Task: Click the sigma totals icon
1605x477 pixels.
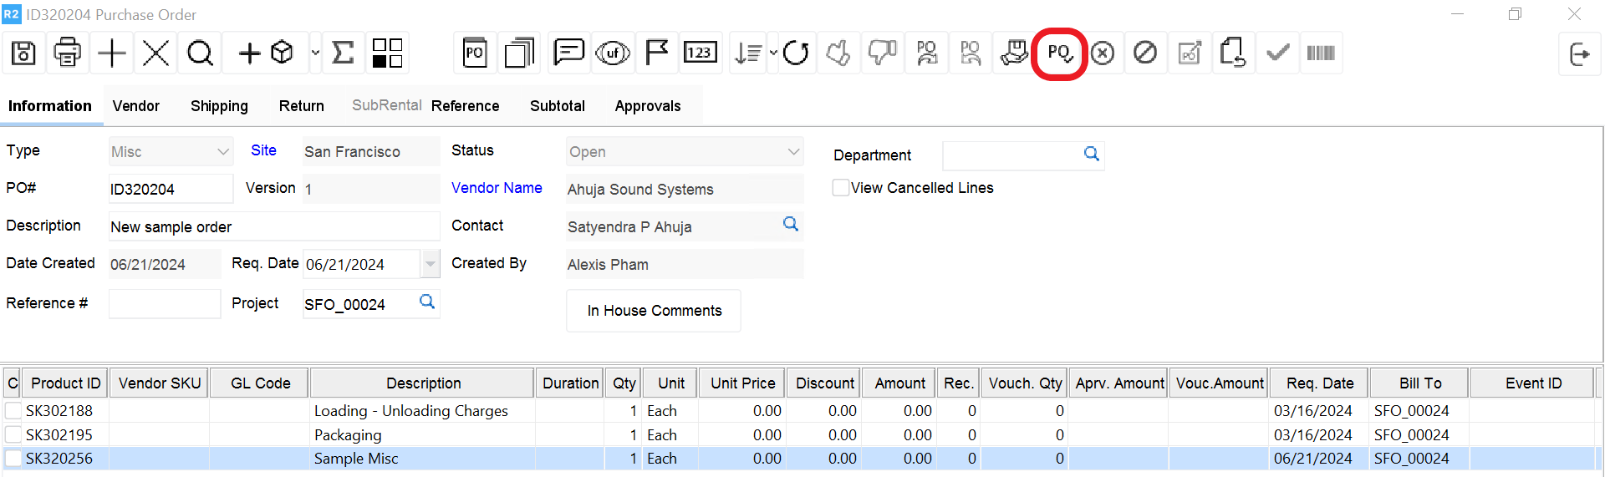Action: click(343, 53)
